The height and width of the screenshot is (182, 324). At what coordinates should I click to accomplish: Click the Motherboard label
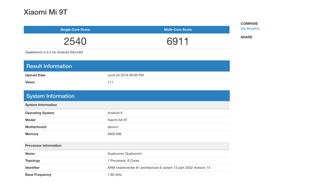[x=36, y=127]
